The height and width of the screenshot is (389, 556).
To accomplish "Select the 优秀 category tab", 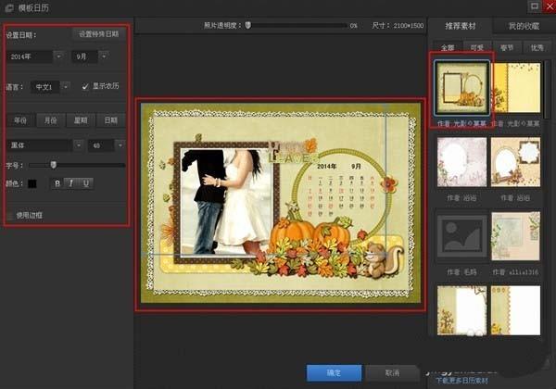I will coord(537,47).
